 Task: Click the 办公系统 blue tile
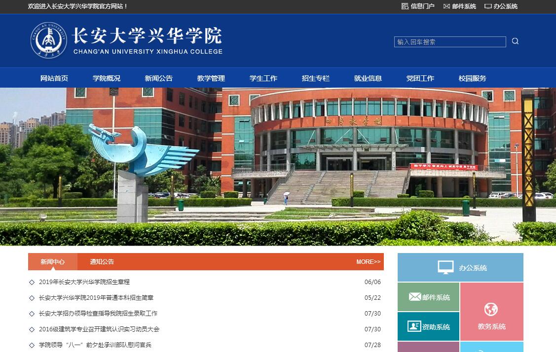click(460, 267)
